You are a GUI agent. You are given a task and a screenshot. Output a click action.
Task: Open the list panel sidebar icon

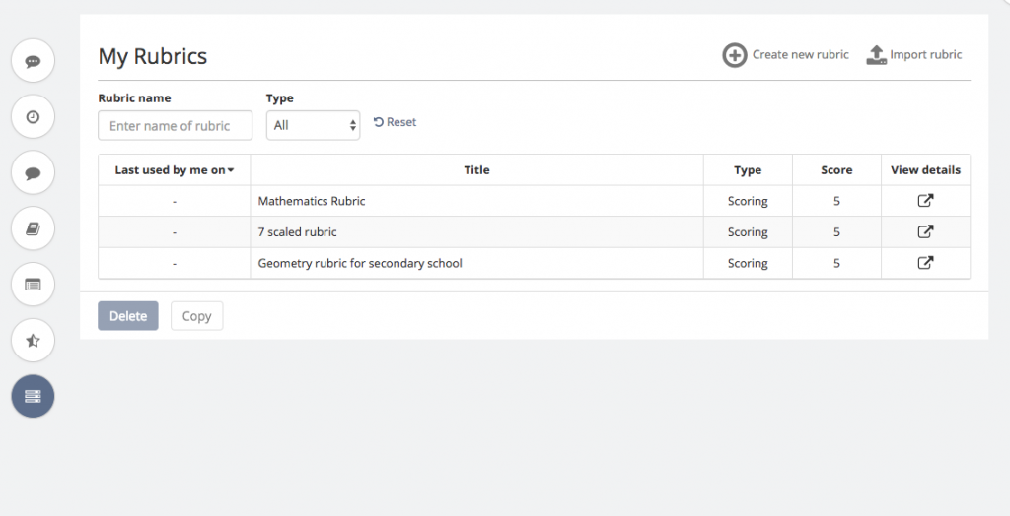[33, 285]
